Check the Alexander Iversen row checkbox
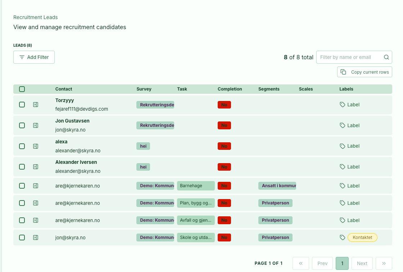Viewport: 403px width, 272px height. point(22,167)
